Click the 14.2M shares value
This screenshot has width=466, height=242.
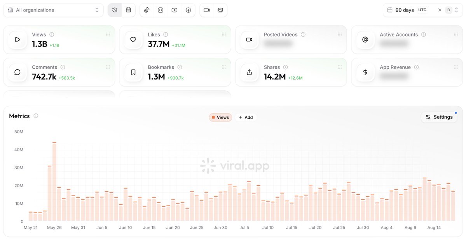(275, 77)
